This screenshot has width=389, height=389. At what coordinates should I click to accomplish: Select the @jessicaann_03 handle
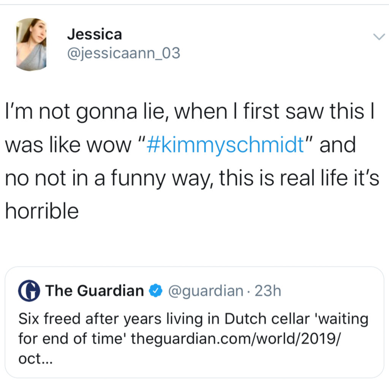(x=124, y=54)
